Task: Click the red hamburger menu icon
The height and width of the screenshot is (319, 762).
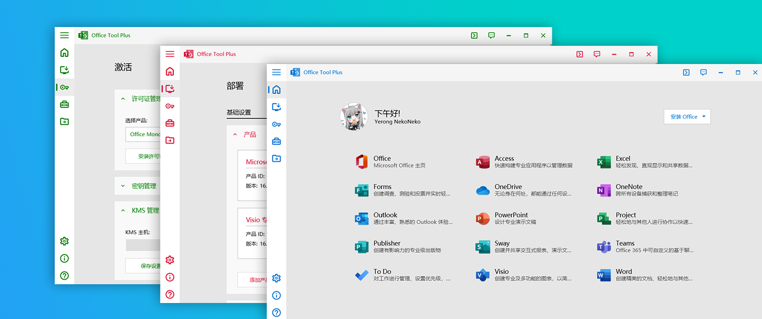Action: (170, 54)
